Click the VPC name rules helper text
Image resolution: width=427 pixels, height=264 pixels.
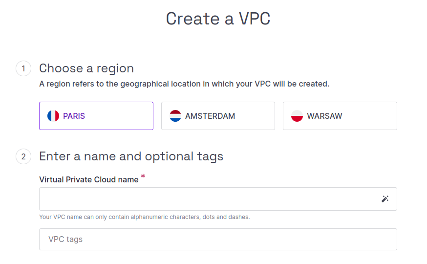(x=144, y=217)
